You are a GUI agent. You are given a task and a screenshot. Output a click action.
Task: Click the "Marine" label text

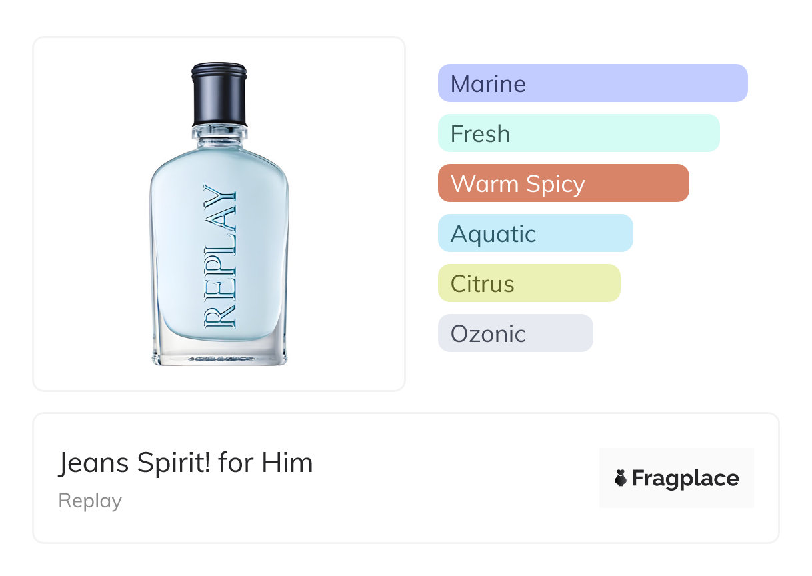(488, 83)
